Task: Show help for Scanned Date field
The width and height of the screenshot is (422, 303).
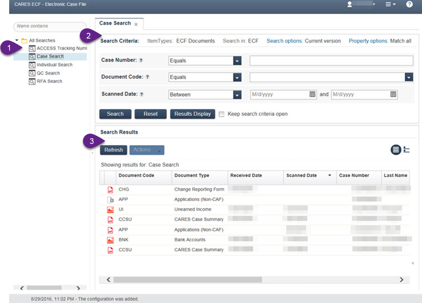Action: pos(142,94)
